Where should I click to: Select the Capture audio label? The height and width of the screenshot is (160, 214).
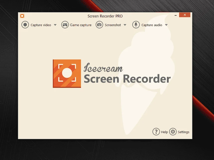click(152, 25)
